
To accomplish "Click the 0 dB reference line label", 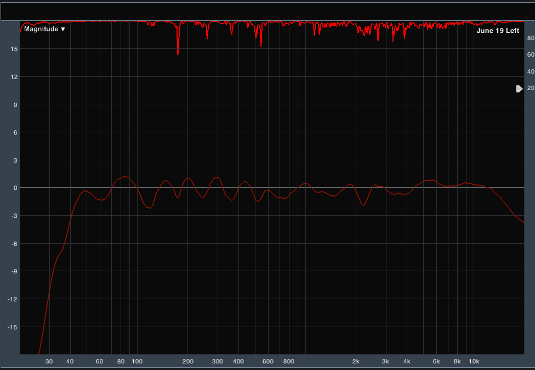I will 15,188.
